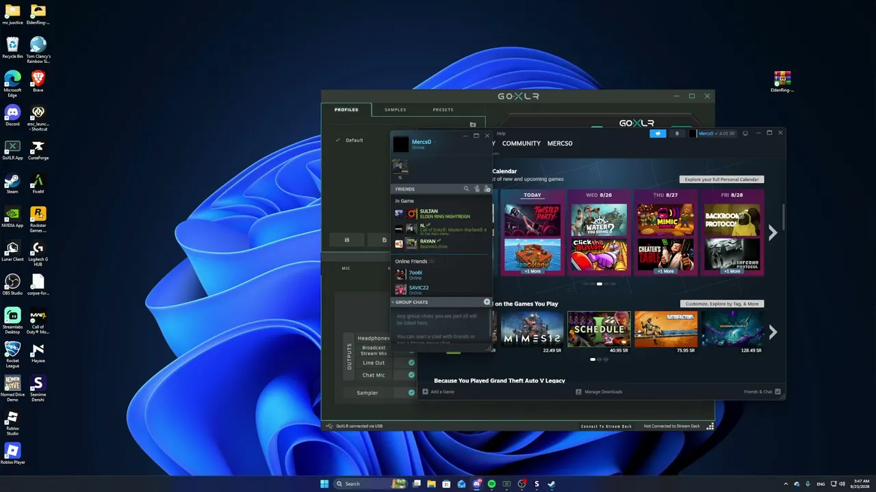
Task: Toggle Line Out routing checkmark in GoXLR
Action: (x=411, y=363)
